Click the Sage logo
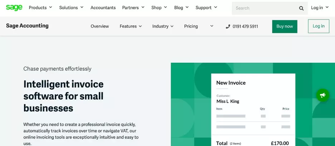Screen dimensions: 335x146 pos(14,7)
